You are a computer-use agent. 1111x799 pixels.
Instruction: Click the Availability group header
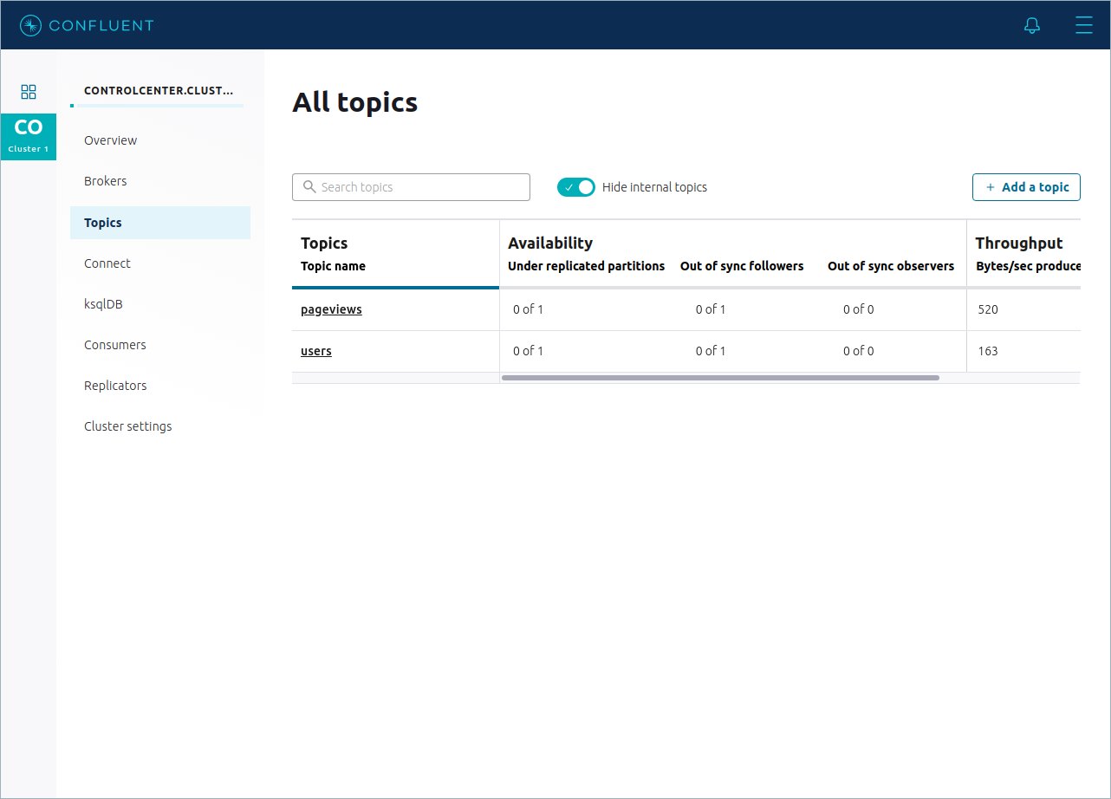[550, 244]
